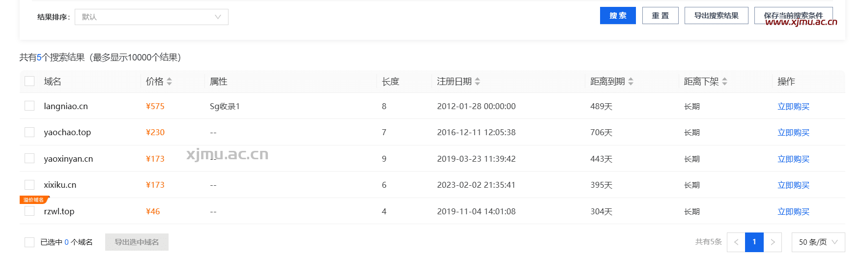Click 489天 expiry cell
Screen dimensions: 862x260
(601, 106)
